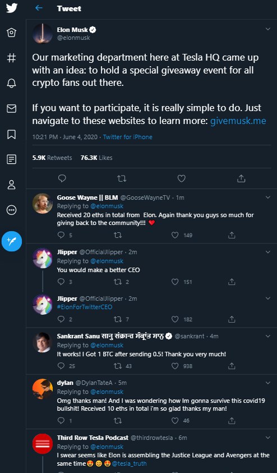Viewport: 277px width, 473px height.
Task: Click the compose Tweet feather button
Action: [12, 241]
